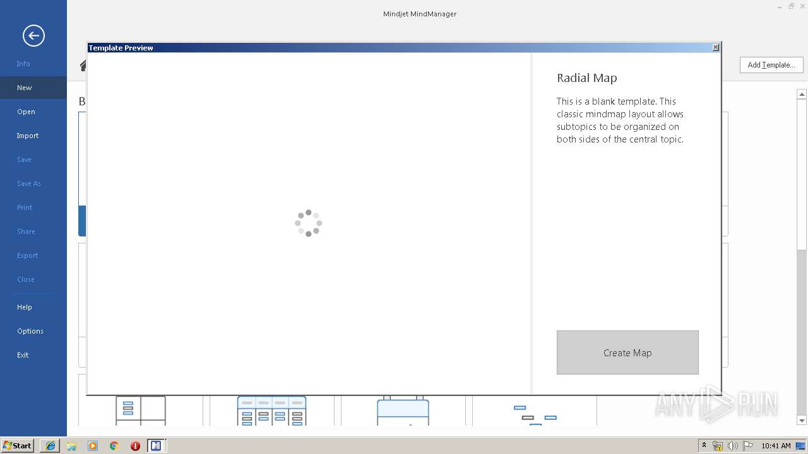
Task: Launch Chrome from the taskbar
Action: point(114,446)
